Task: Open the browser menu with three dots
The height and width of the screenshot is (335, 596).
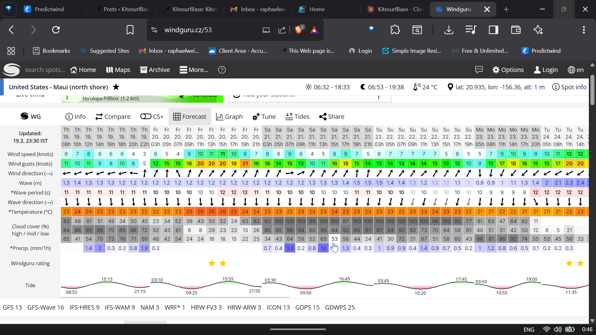Action: coord(584,30)
